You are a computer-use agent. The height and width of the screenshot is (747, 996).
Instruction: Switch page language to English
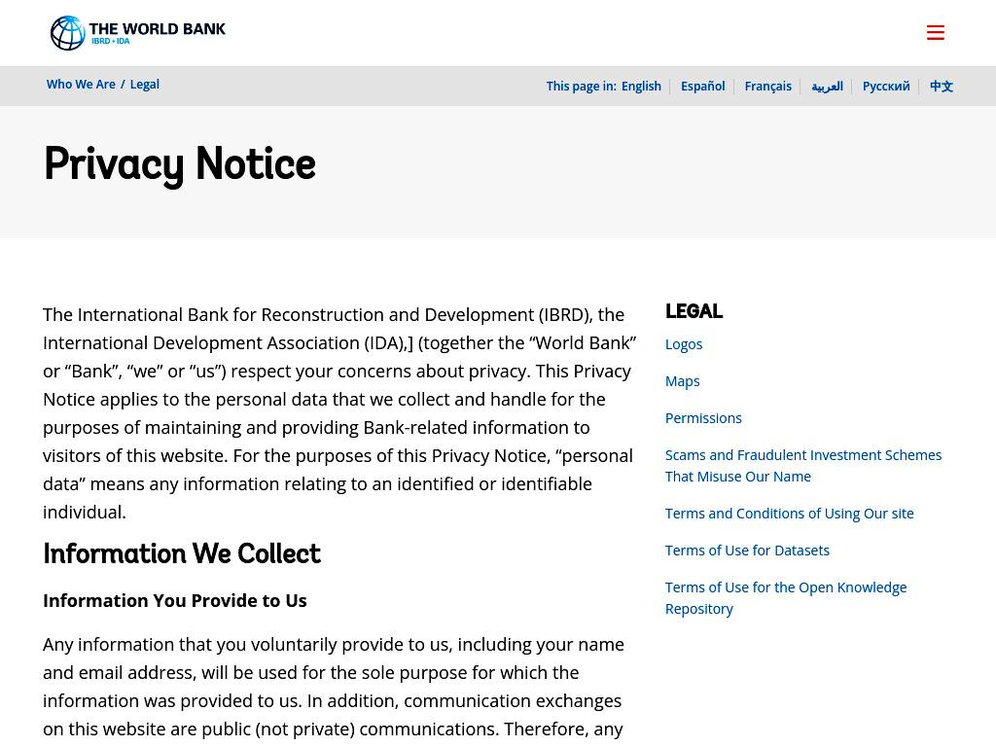pyautogui.click(x=641, y=87)
